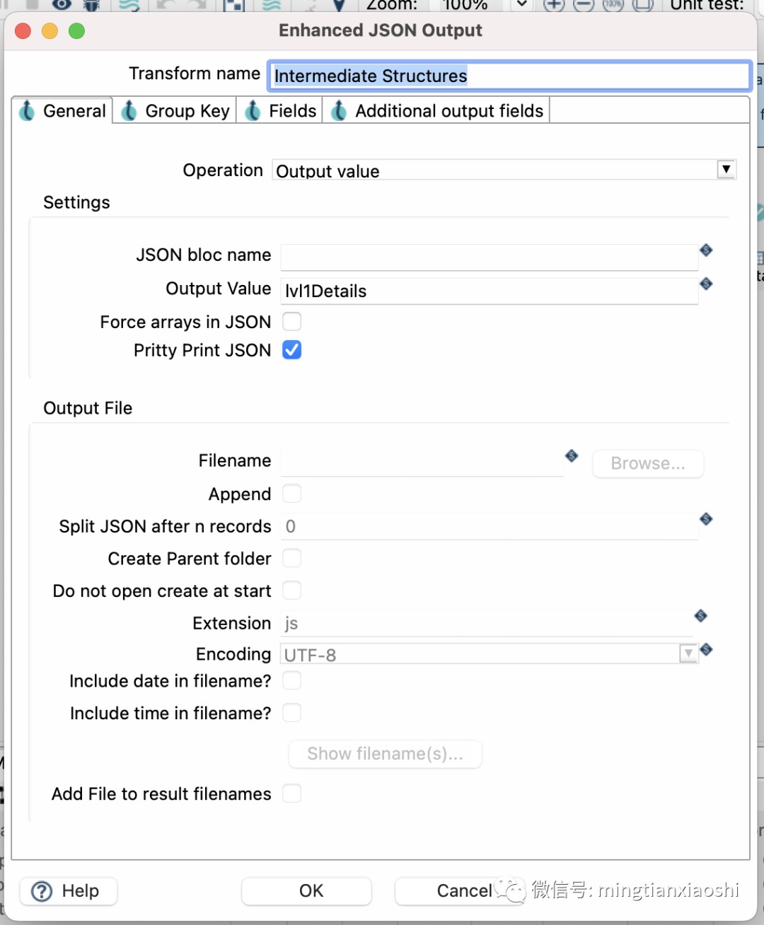Screen dimensions: 764x925
Task: Open the Operation dropdown
Action: click(x=726, y=169)
